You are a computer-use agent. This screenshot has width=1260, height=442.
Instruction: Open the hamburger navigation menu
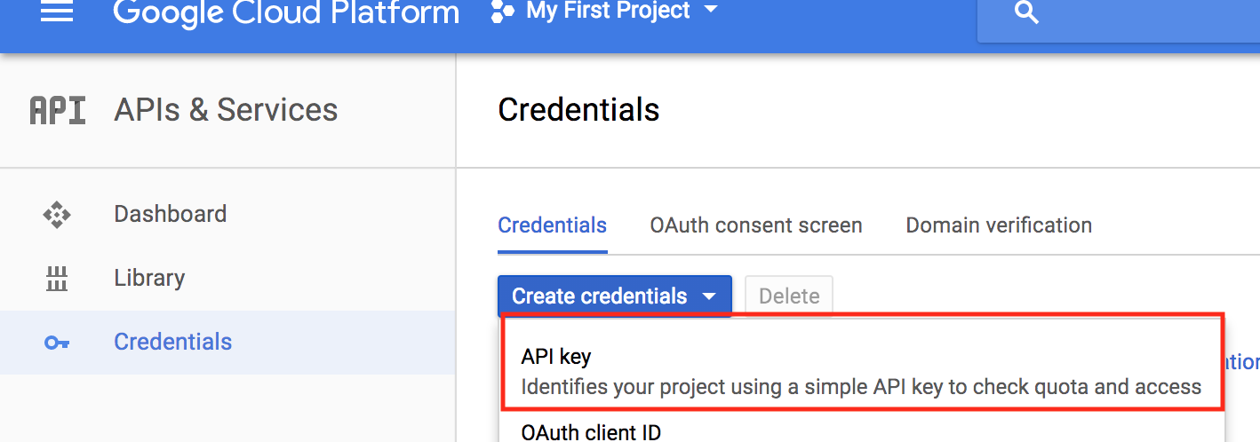[x=57, y=12]
